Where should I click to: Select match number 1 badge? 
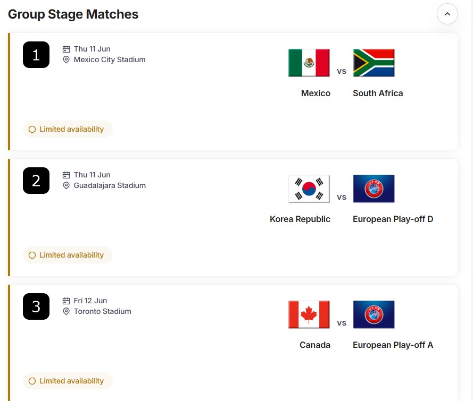[x=36, y=55]
